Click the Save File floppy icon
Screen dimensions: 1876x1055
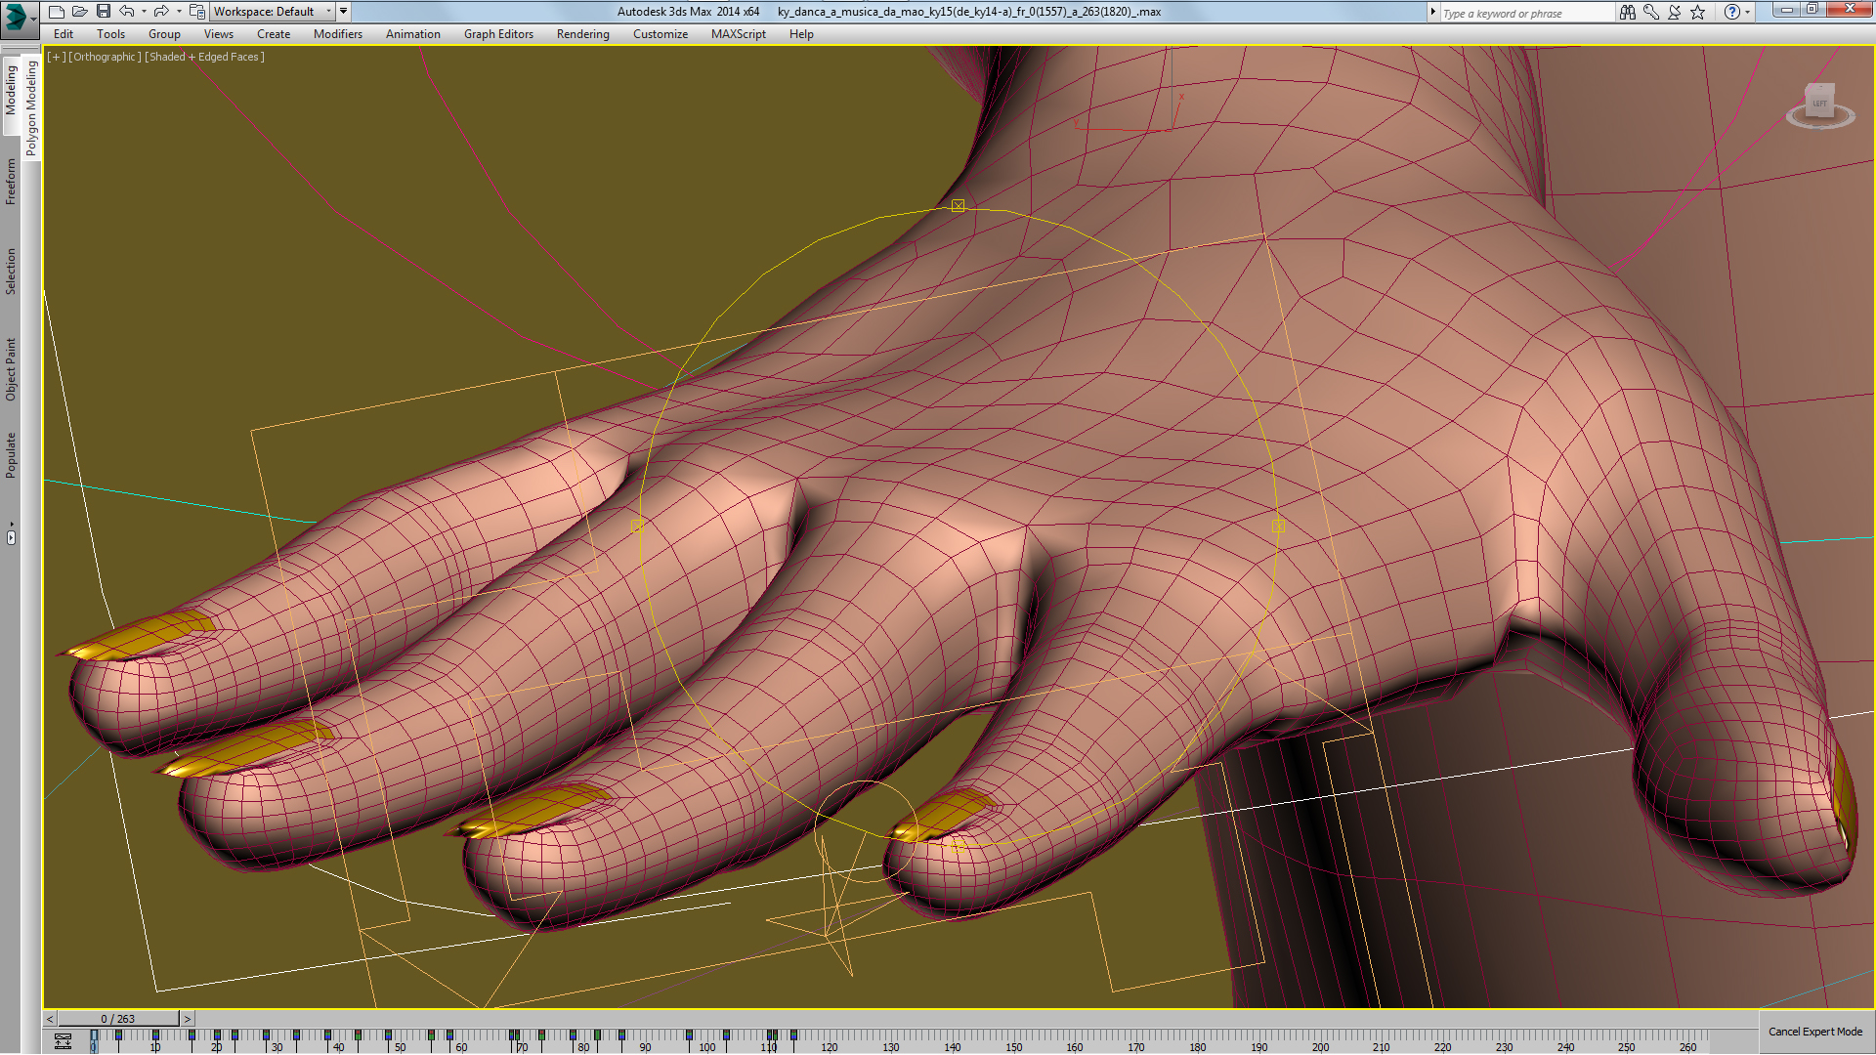tap(104, 12)
